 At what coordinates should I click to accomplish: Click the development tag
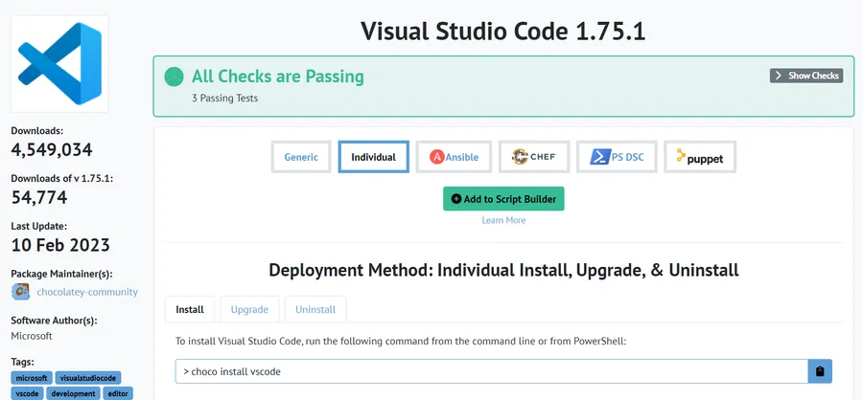pyautogui.click(x=73, y=393)
